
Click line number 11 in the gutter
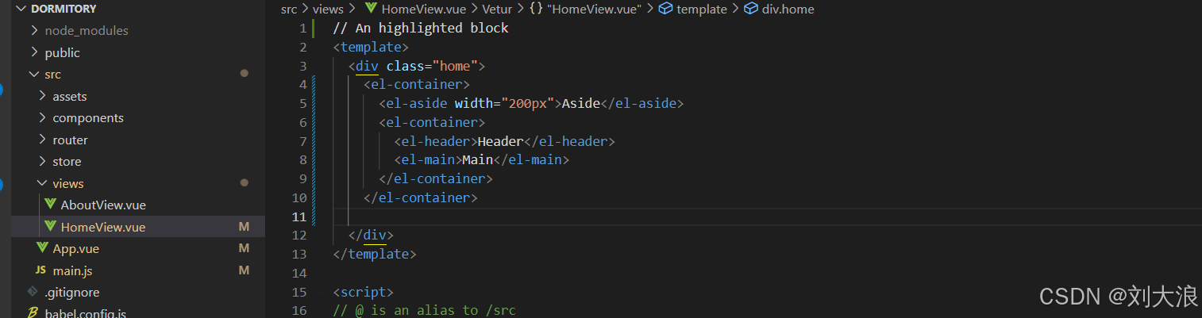(299, 216)
